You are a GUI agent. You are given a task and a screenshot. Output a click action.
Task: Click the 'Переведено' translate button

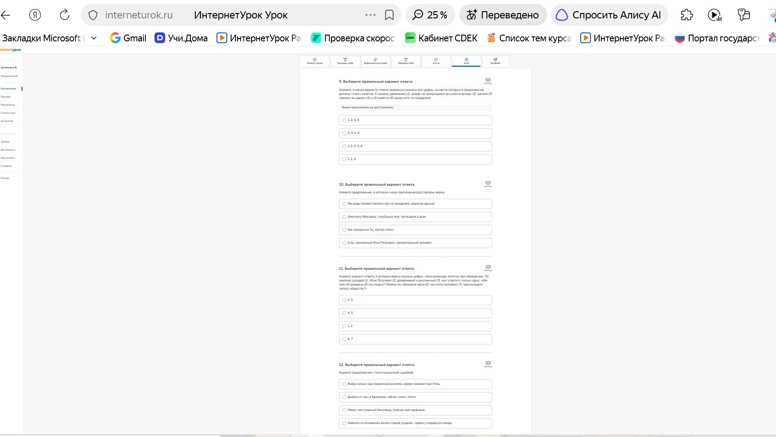pos(503,15)
